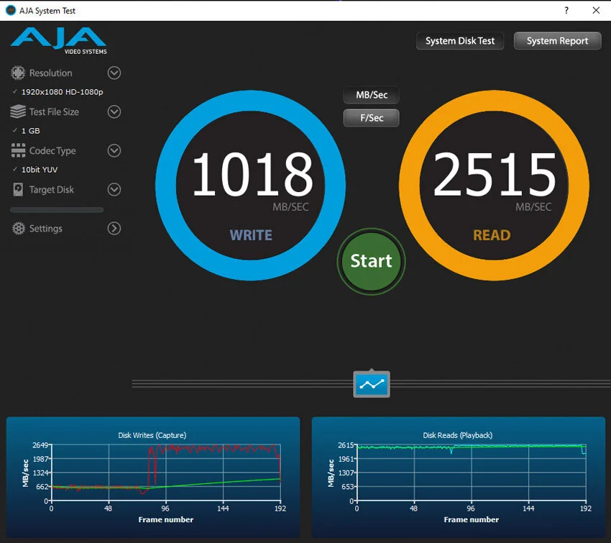This screenshot has width=611, height=543.
Task: Click the Target Disk drive icon
Action: coord(18,189)
